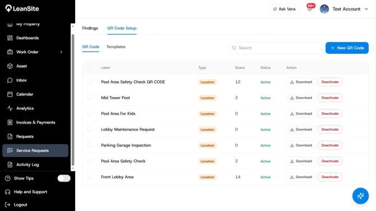Click the Active status for Mid Tower Pool
Image resolution: width=376 pixels, height=211 pixels.
pos(265,98)
